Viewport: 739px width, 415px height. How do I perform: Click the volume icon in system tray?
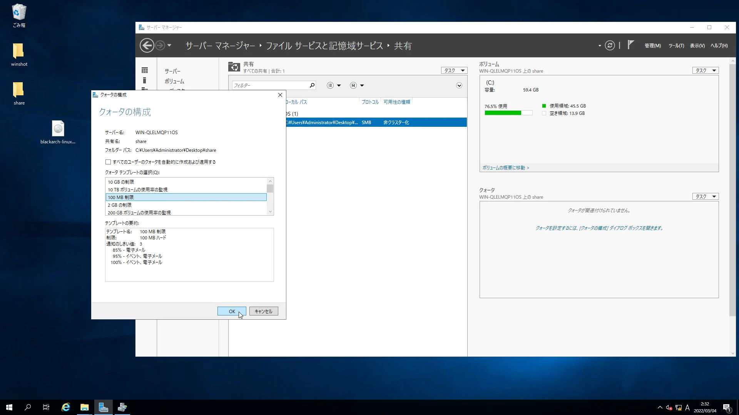coord(669,408)
